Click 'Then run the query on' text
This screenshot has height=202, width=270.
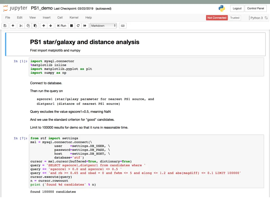point(46,91)
